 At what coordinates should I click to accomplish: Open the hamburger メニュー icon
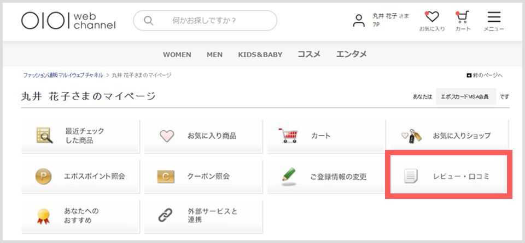[494, 21]
